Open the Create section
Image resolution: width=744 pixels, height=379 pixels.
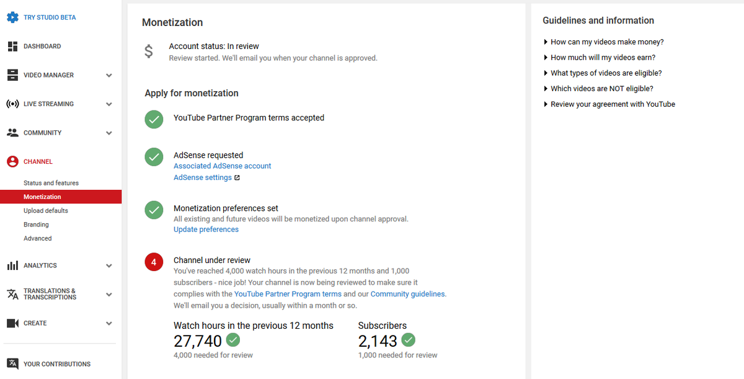[x=35, y=323]
